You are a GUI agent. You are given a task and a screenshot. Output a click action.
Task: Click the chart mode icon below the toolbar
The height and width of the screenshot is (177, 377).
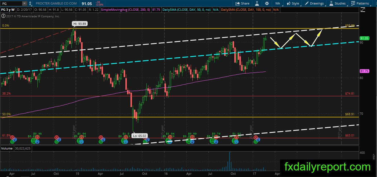pyautogui.click(x=363, y=10)
